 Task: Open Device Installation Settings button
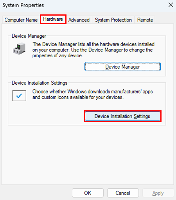122,116
